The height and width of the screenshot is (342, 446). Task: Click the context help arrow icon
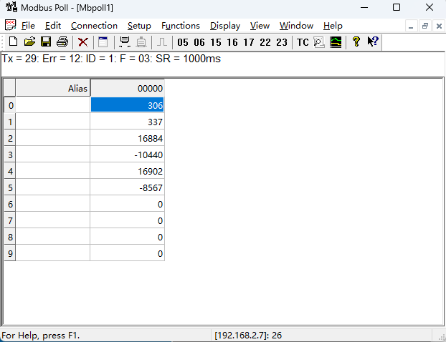373,42
